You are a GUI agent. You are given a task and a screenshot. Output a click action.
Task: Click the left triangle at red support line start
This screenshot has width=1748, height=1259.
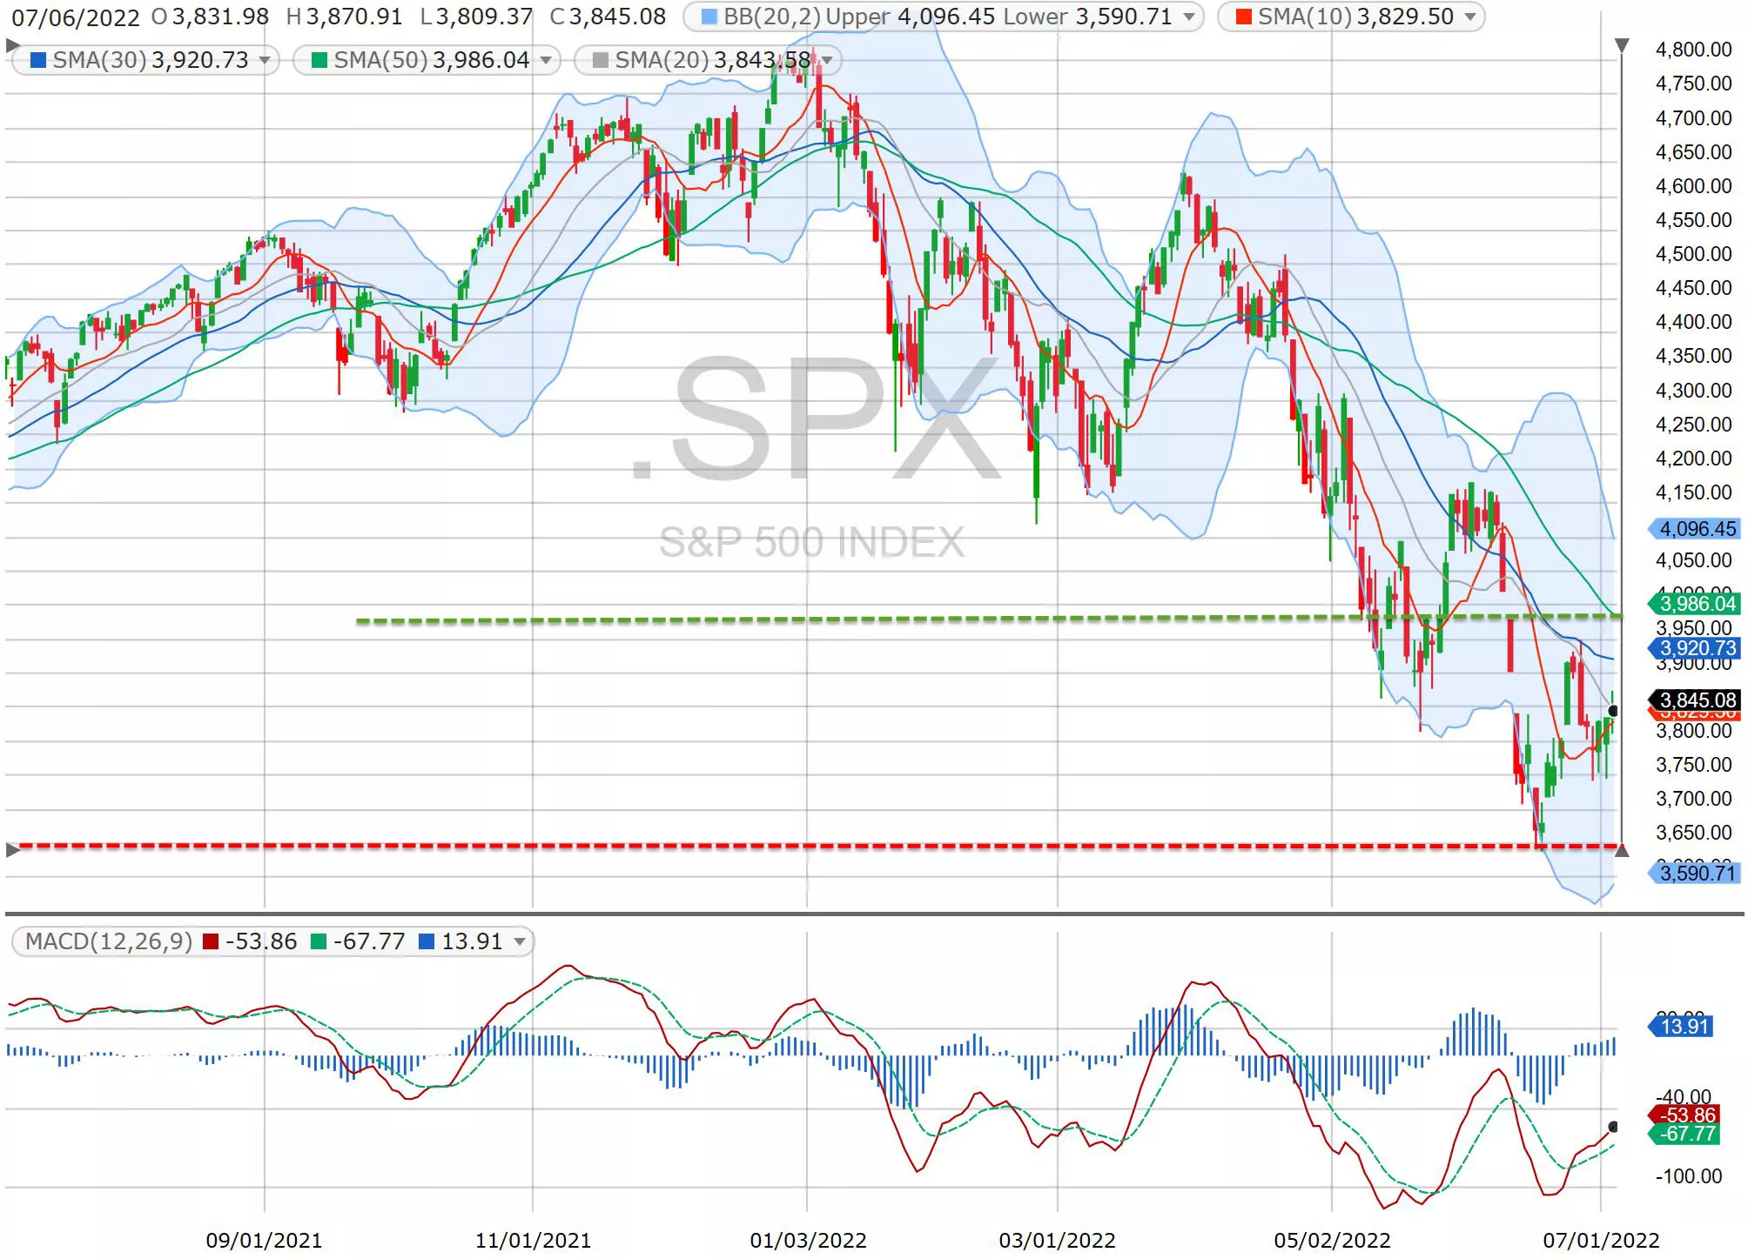pyautogui.click(x=13, y=850)
